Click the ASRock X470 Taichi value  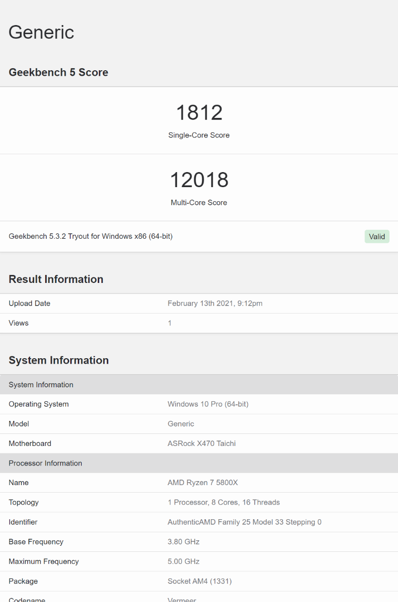pyautogui.click(x=202, y=443)
